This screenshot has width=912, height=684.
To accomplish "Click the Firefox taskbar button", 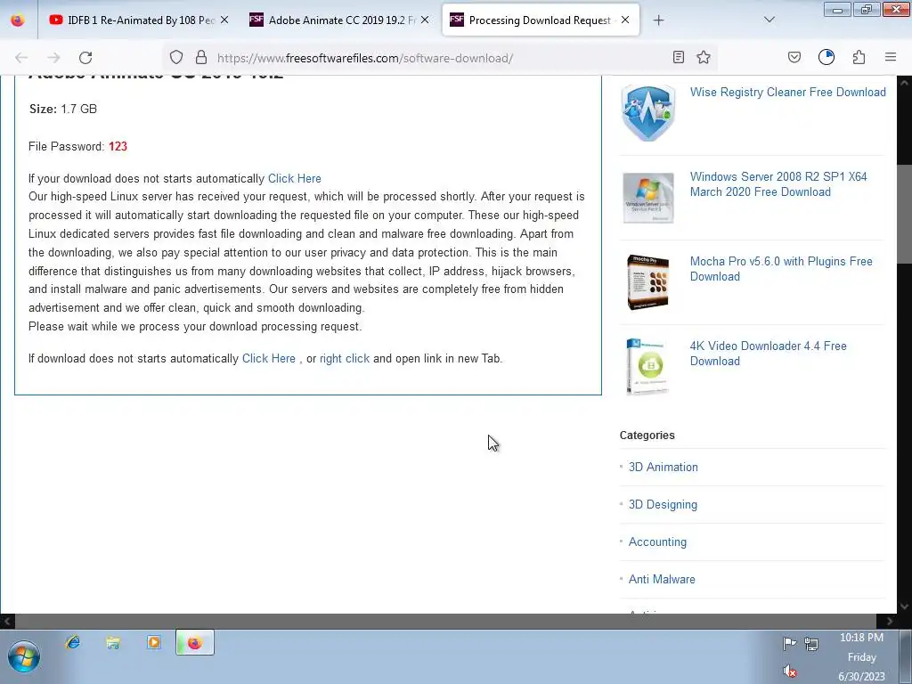I will click(195, 643).
